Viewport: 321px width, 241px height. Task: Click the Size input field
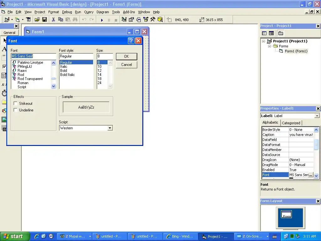[105, 56]
